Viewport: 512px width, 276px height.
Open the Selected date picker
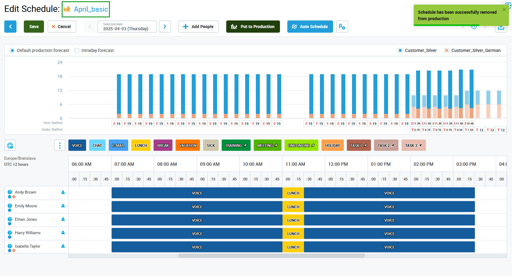[x=127, y=27]
